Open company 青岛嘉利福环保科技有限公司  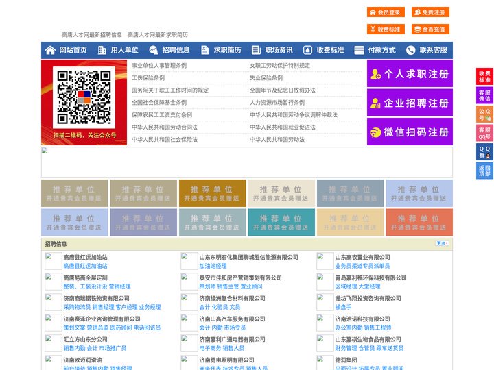pos(370,277)
